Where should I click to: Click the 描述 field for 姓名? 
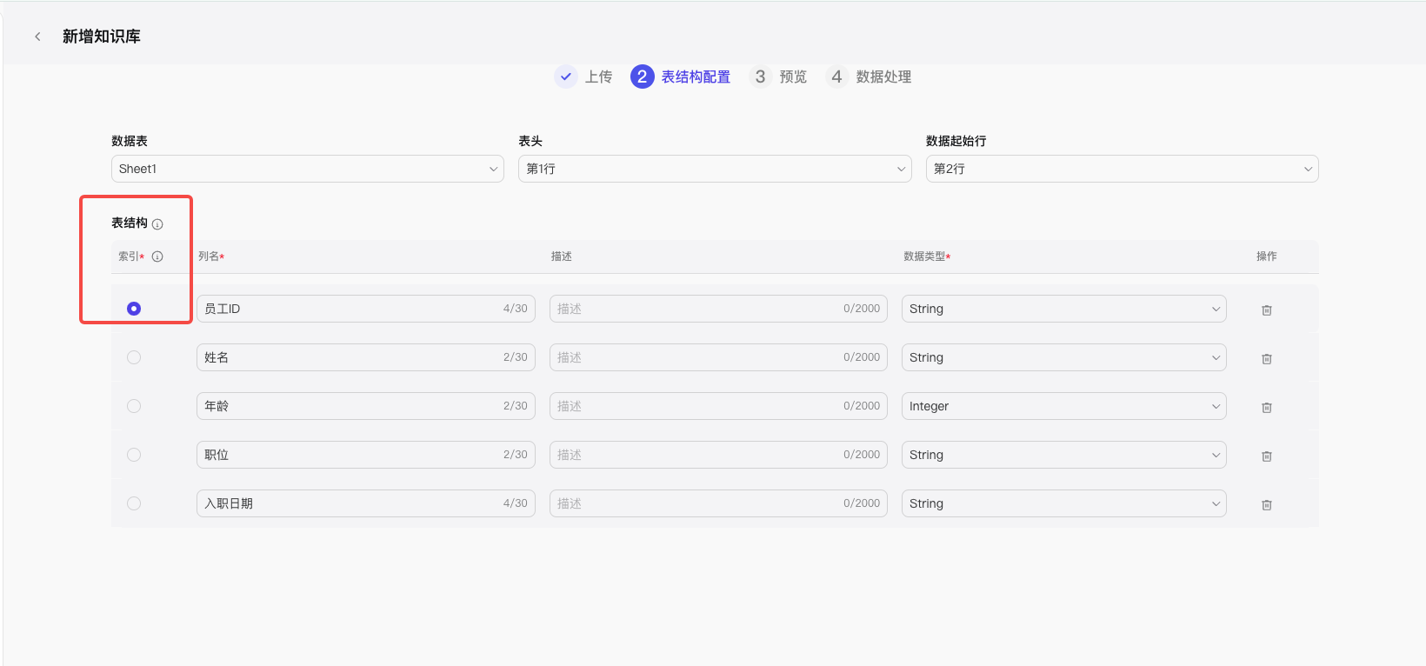[x=718, y=357]
